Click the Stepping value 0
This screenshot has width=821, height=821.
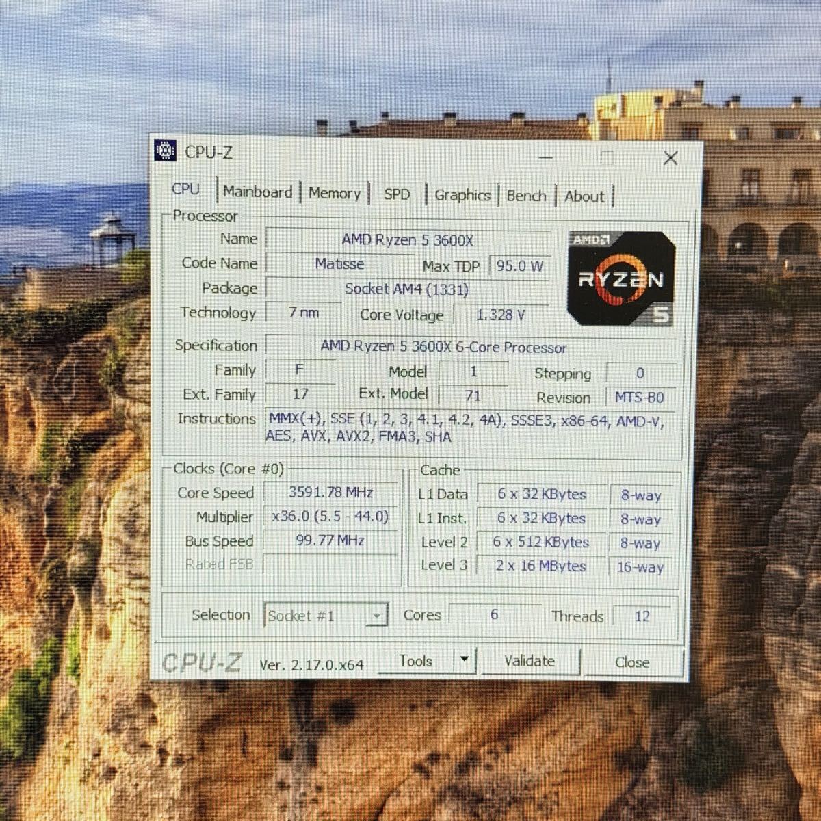[x=640, y=374]
